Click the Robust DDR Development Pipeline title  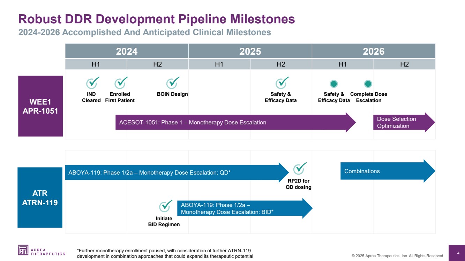(x=156, y=19)
